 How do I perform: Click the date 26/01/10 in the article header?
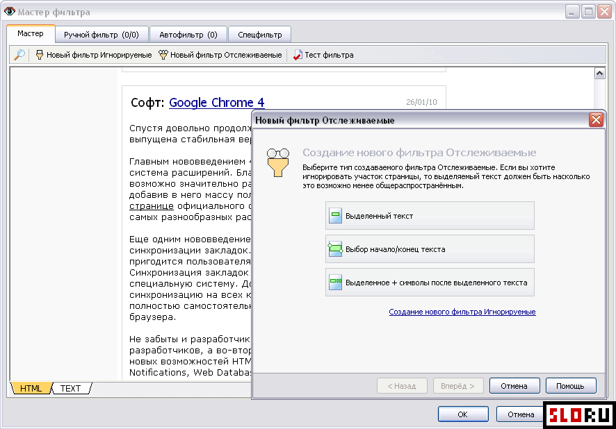[x=421, y=102]
